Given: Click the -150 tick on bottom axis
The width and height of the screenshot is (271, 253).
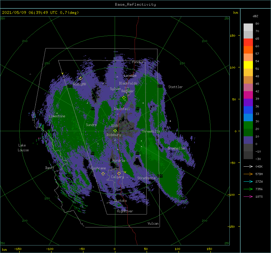Looking at the screenshot, I should [18, 249].
